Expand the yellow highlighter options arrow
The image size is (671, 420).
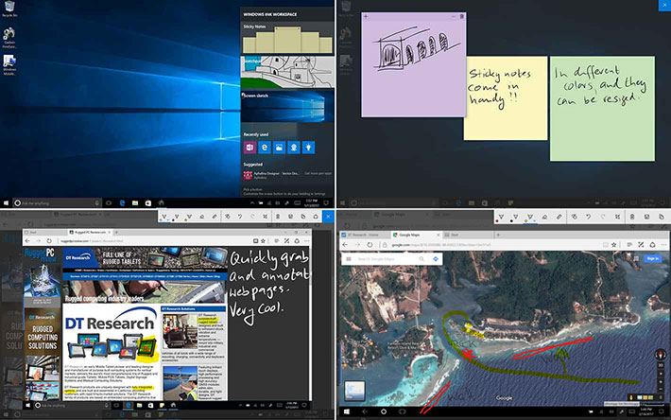coord(536,220)
